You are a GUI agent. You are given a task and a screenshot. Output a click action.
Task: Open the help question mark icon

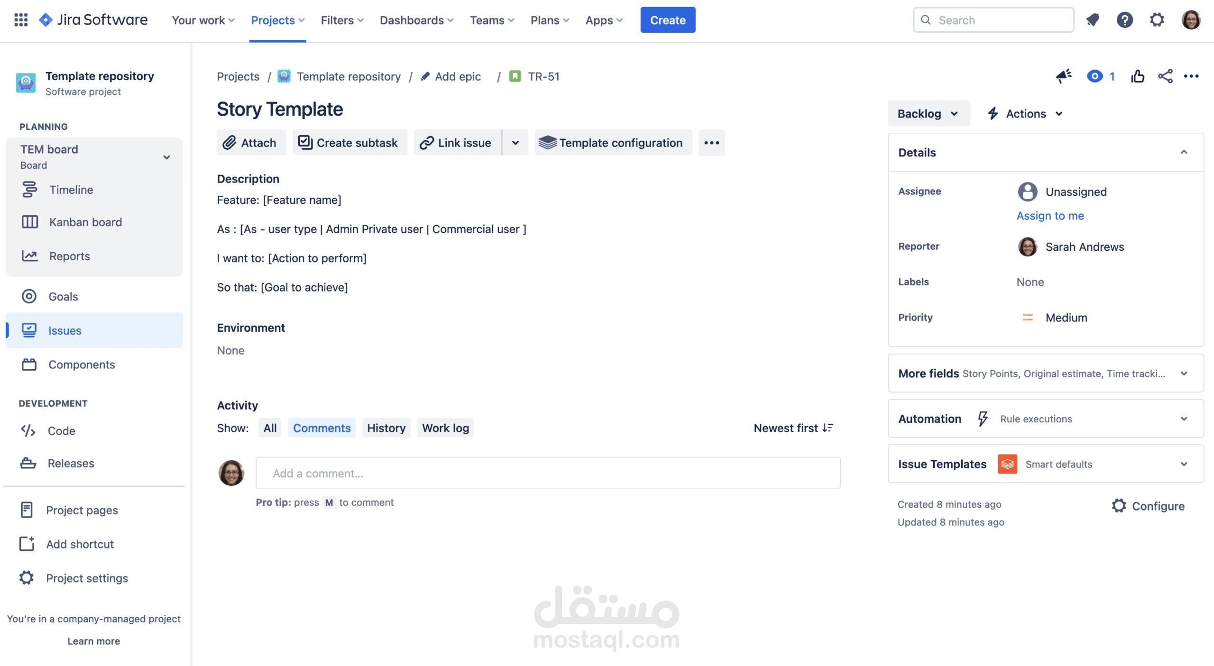click(x=1124, y=20)
